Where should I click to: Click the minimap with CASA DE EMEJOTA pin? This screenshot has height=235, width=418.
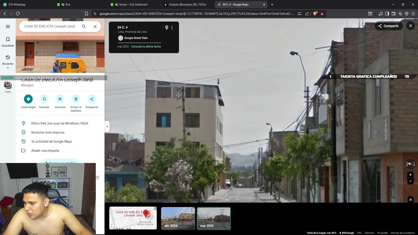click(133, 218)
